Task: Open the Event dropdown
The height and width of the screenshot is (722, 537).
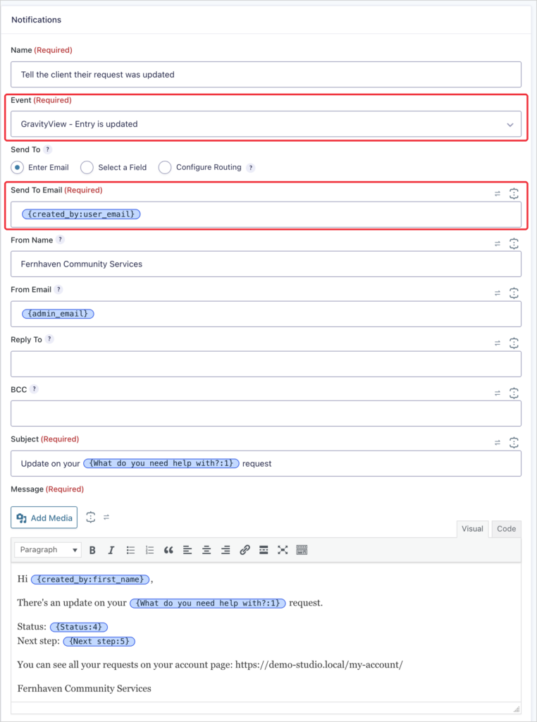Action: click(266, 124)
